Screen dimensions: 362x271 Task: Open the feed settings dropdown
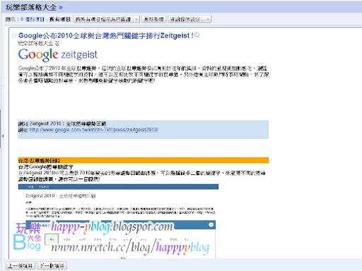point(189,19)
